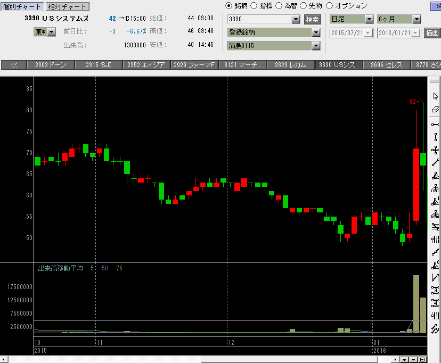Select the オプション radio button

point(329,6)
